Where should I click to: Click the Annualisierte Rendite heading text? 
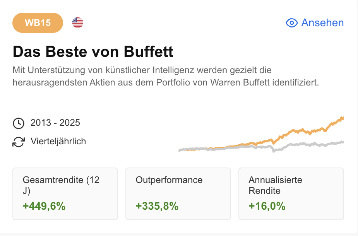click(x=275, y=185)
